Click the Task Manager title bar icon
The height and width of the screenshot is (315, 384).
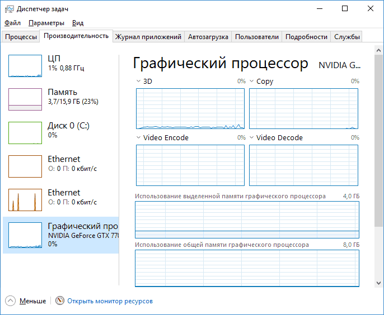(x=10, y=9)
